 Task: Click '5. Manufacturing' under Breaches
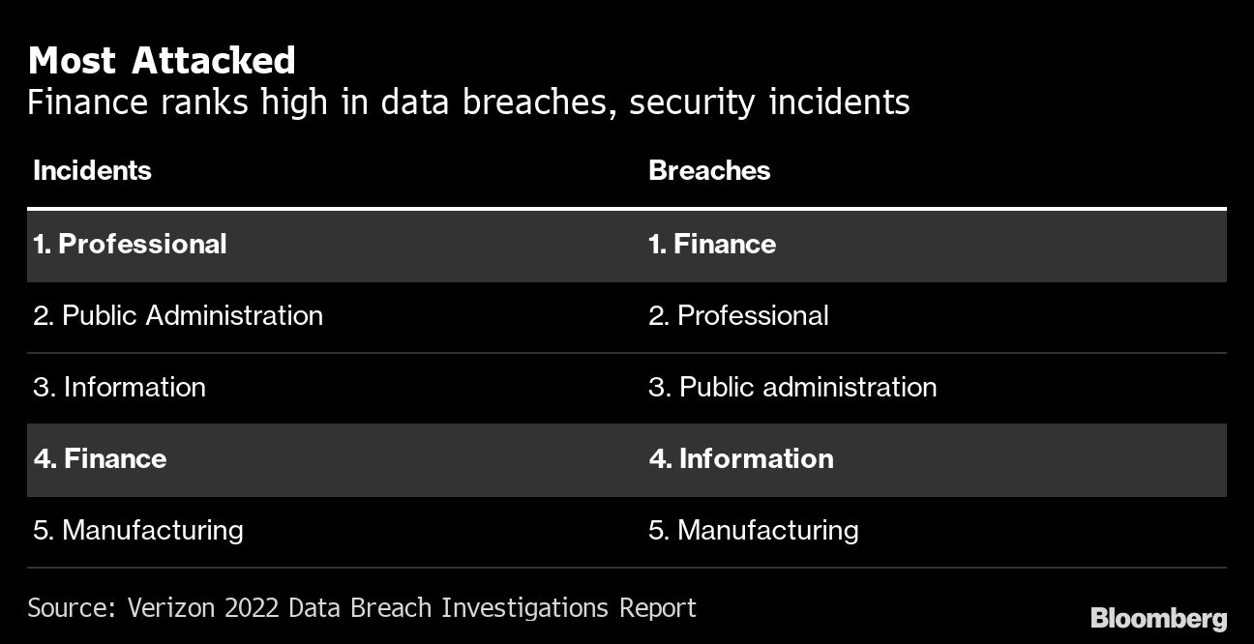pyautogui.click(x=753, y=530)
